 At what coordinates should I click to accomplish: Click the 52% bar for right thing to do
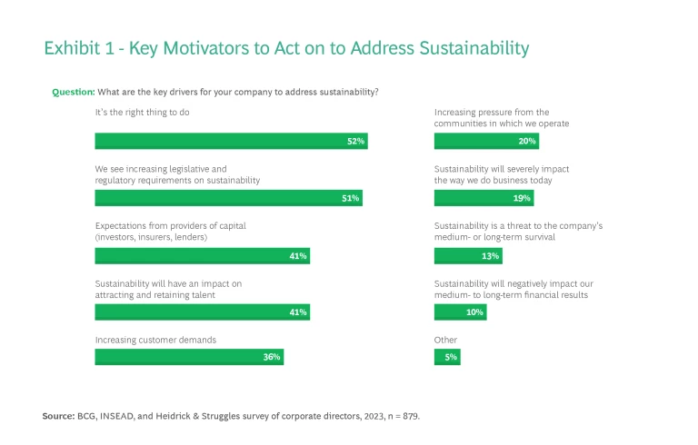(231, 141)
